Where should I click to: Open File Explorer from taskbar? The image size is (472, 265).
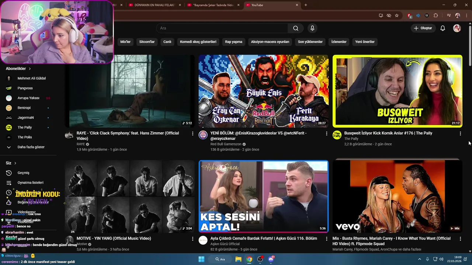point(238,259)
